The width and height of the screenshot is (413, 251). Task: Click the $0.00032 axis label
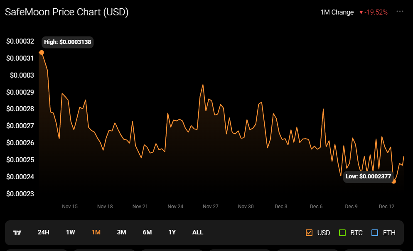coord(20,41)
